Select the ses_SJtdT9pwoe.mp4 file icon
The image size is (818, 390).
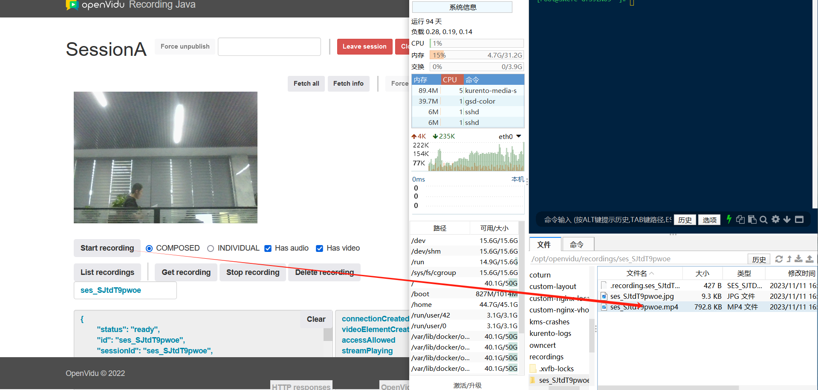coord(604,307)
